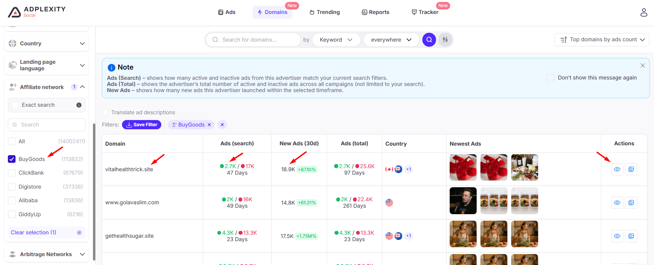The width and height of the screenshot is (654, 265).
Task: Enable Translate ad descriptions checkbox
Action: point(105,112)
